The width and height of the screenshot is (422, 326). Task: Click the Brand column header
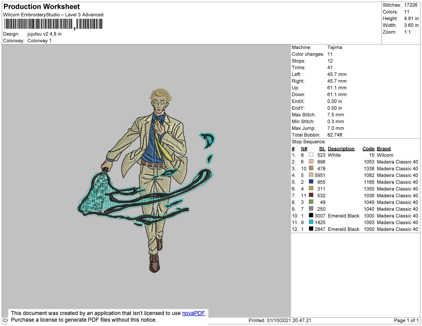click(x=384, y=149)
